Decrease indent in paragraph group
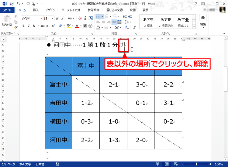This screenshot has height=167, width=228. pyautogui.click(x=125, y=16)
